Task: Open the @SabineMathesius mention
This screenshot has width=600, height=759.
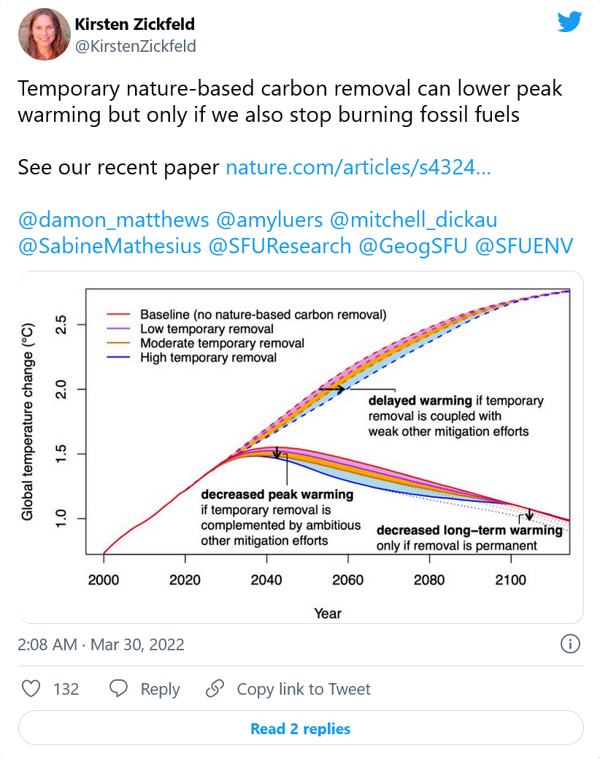Action: click(109, 246)
